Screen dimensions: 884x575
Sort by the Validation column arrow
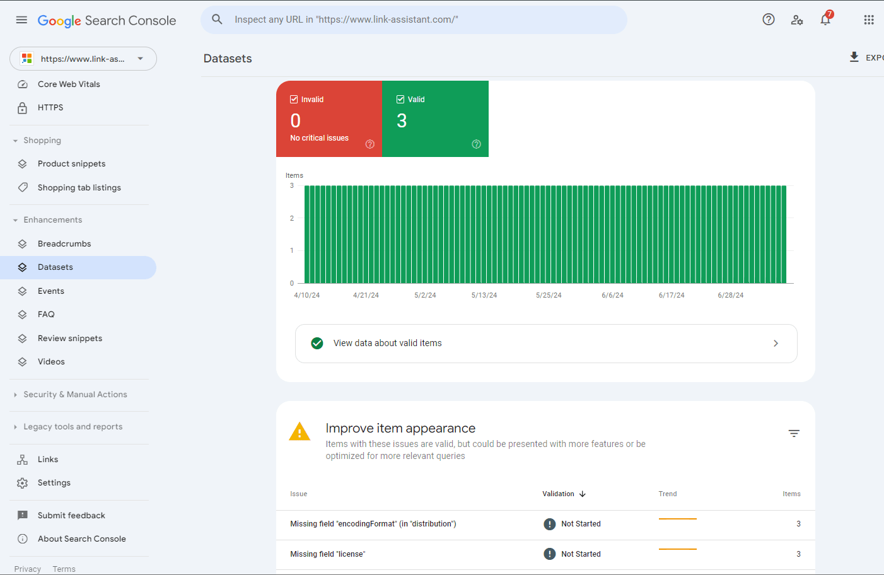583,494
